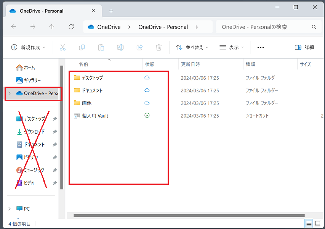
Task: Click cloud status icon for ドキュメント folder
Action: click(147, 90)
